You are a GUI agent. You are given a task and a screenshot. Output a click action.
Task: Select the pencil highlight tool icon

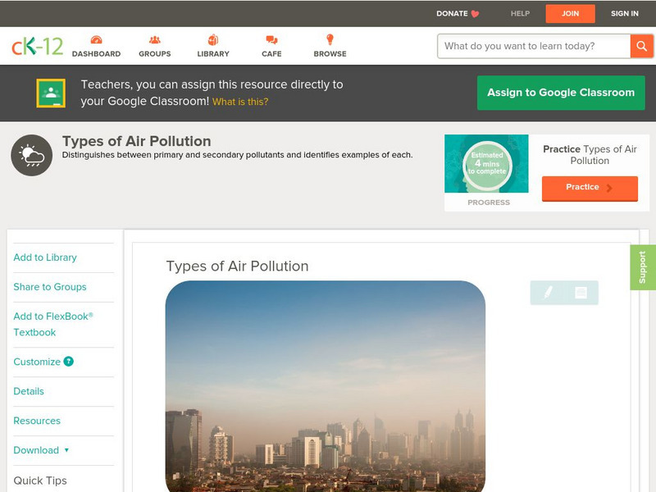[x=548, y=292]
